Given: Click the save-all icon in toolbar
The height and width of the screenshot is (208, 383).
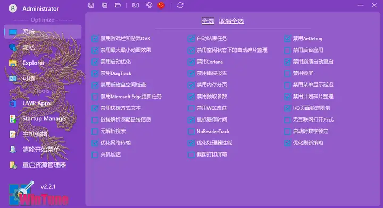Looking at the screenshot, I should click(x=105, y=5).
